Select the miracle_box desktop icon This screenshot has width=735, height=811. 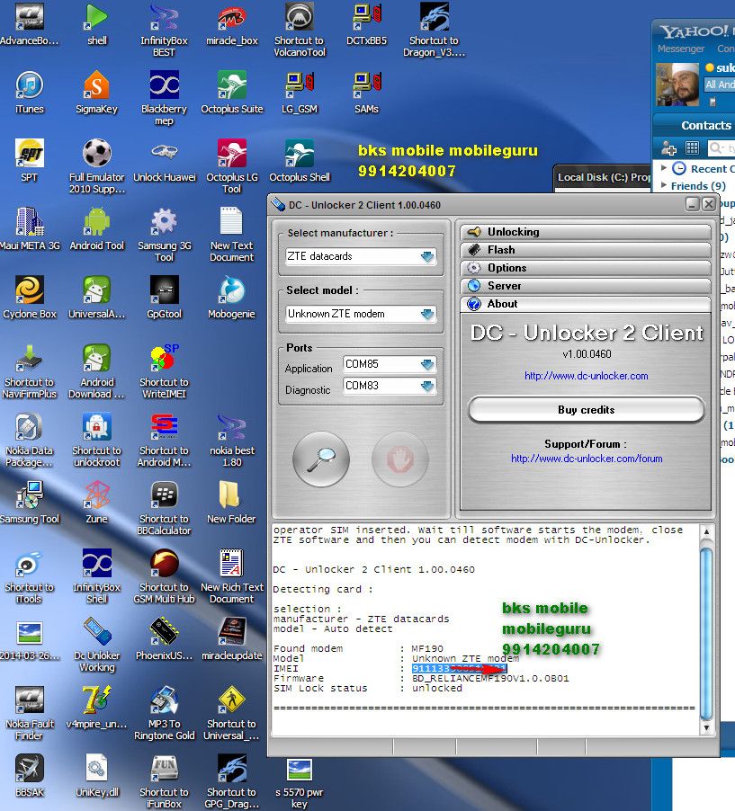point(232,23)
